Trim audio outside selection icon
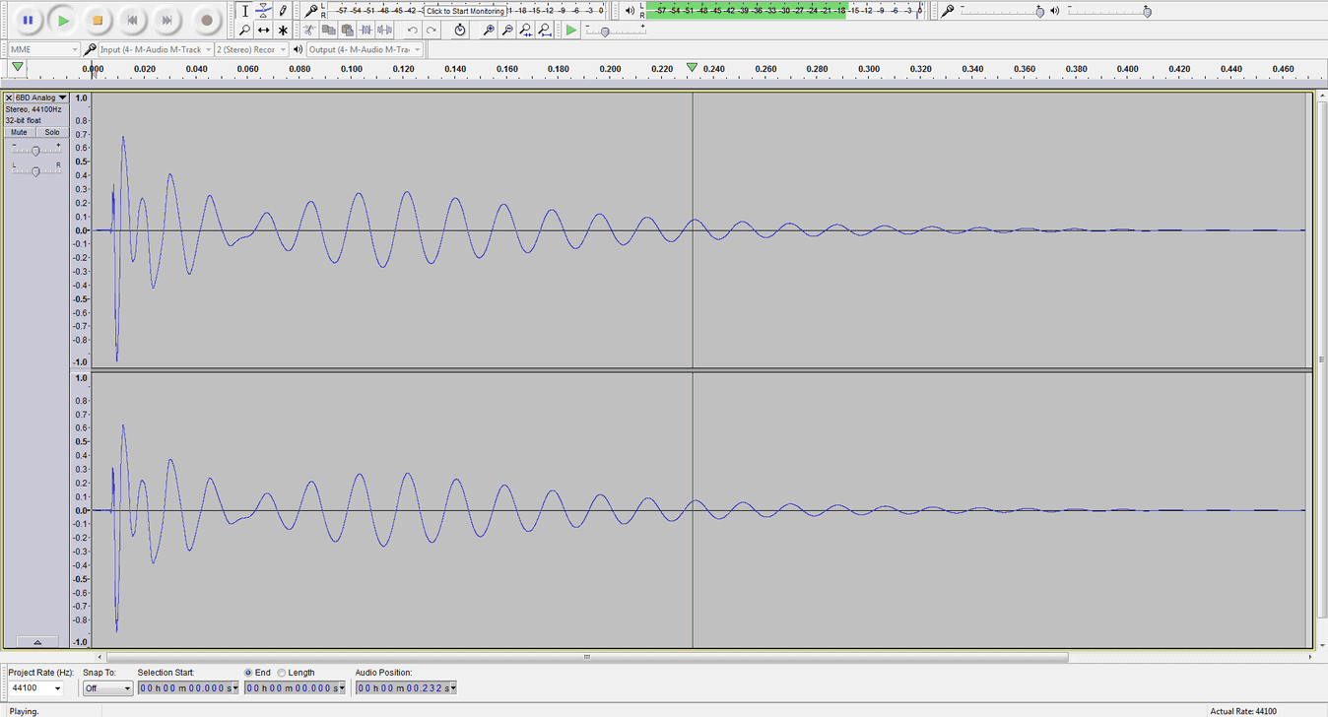 point(365,31)
